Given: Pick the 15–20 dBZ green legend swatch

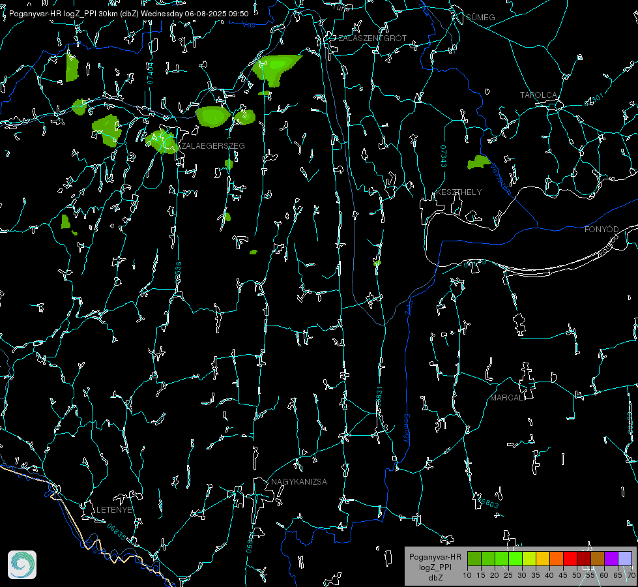Looking at the screenshot, I should point(488,558).
